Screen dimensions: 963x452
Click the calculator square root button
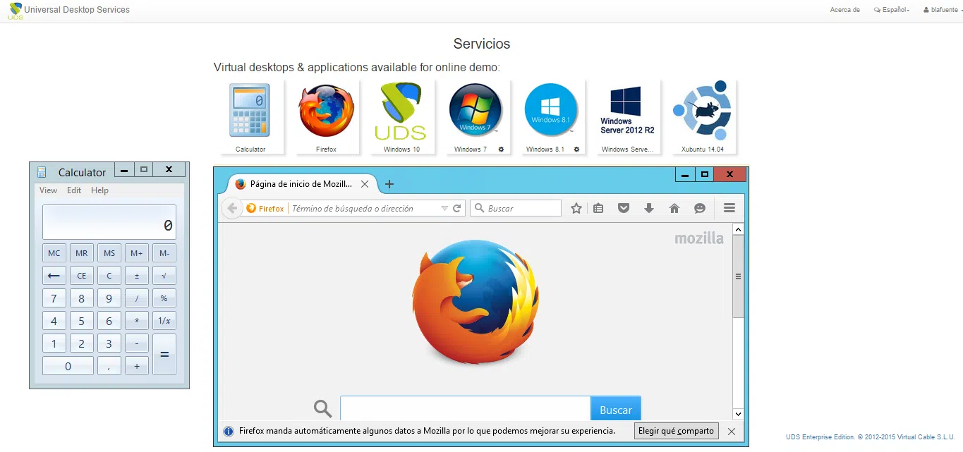(x=164, y=276)
